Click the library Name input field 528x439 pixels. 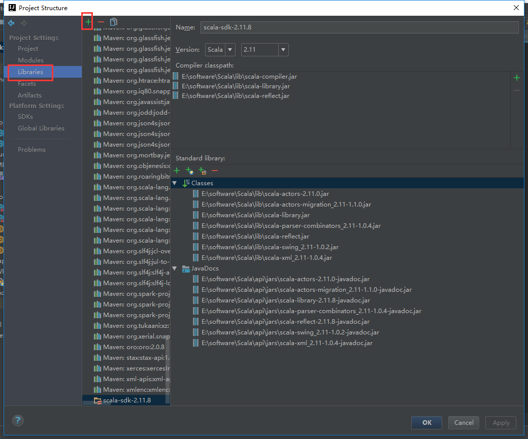pyautogui.click(x=359, y=27)
